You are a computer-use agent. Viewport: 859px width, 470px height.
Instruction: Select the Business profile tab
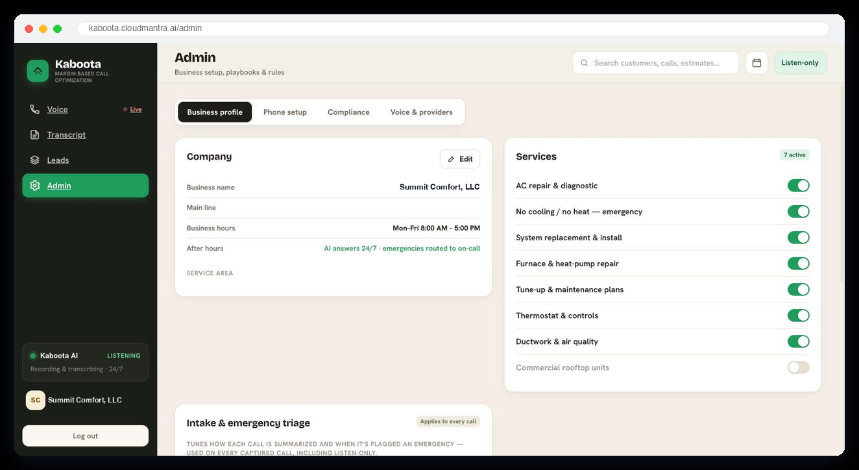[215, 112]
